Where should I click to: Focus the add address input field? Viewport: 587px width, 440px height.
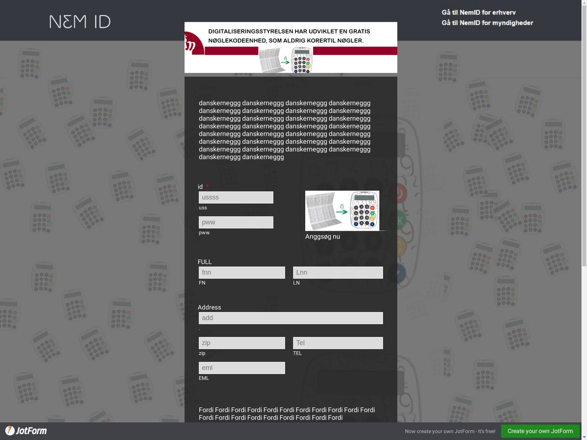(291, 318)
